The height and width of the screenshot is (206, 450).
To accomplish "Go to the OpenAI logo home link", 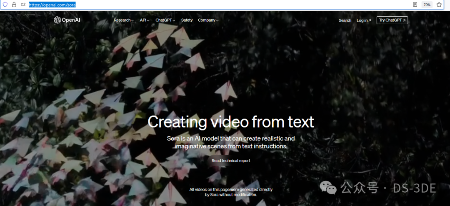I will 67,20.
